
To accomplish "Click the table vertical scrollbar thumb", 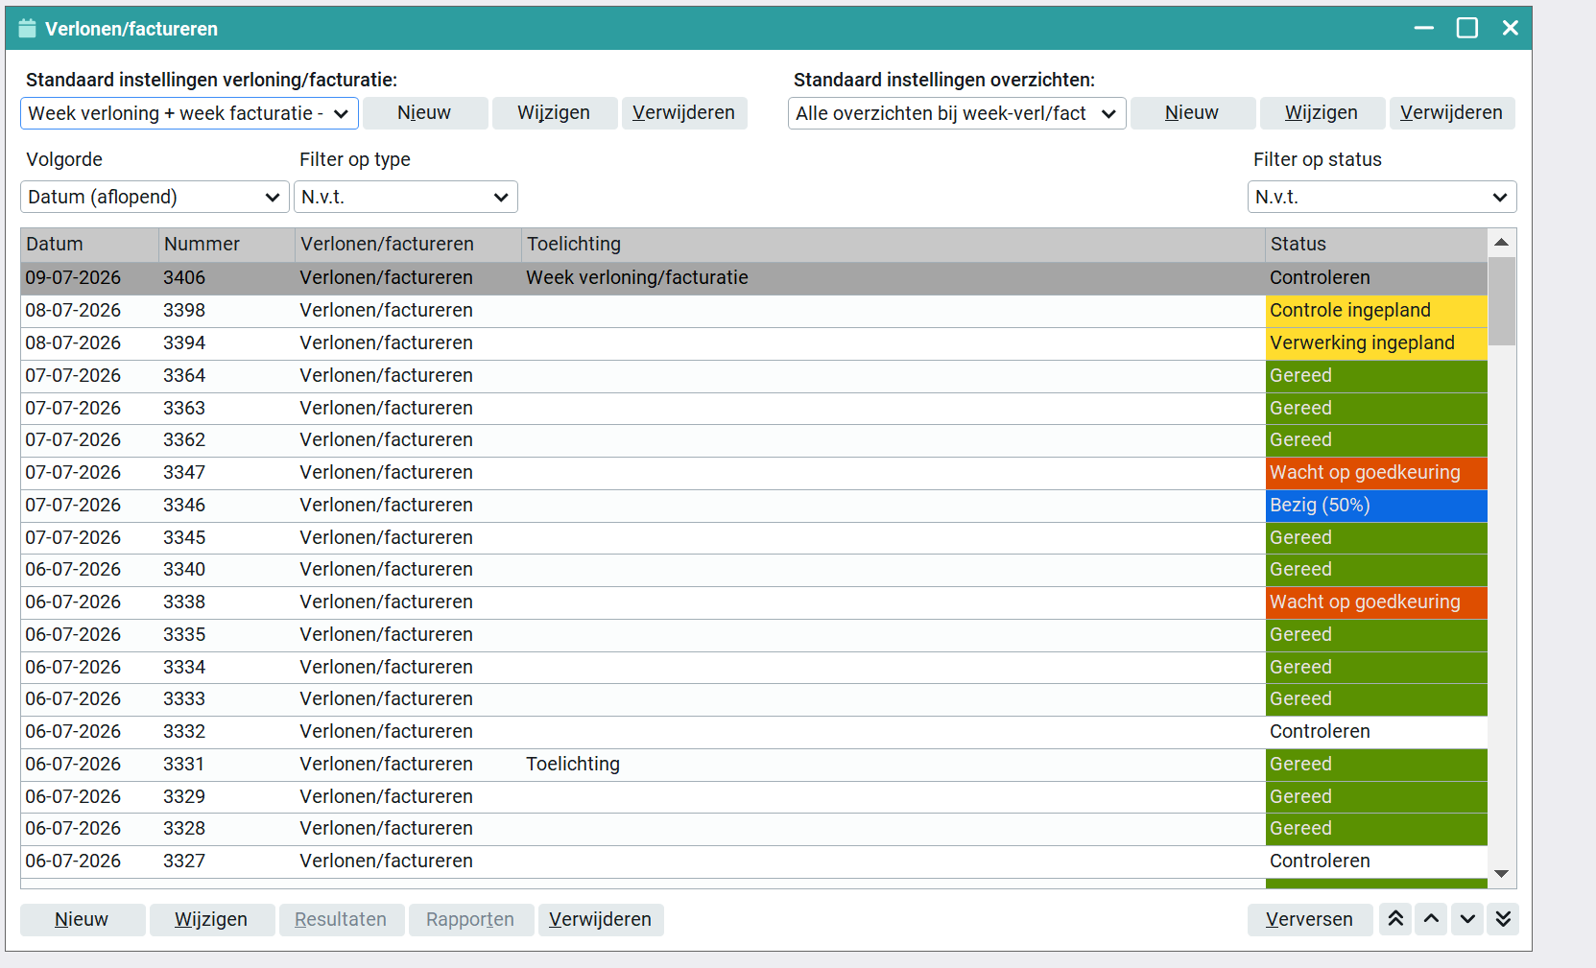I will pyautogui.click(x=1502, y=301).
